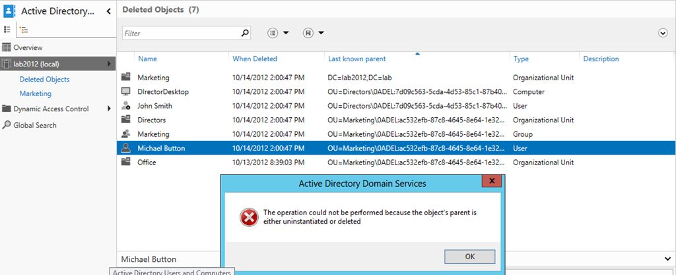676x275 pixels.
Task: Click the DirectorDesktop computer icon
Action: (x=125, y=91)
